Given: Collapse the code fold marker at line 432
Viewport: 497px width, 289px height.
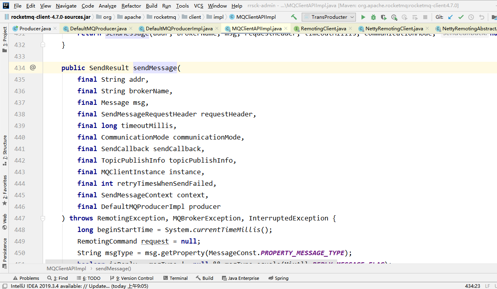Looking at the screenshot, I should point(43,45).
